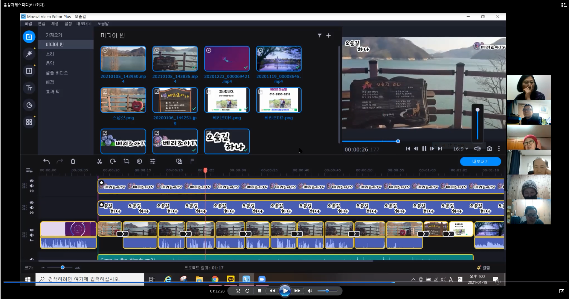Step forward one frame in preview
This screenshot has height=299, width=569.
[432, 148]
